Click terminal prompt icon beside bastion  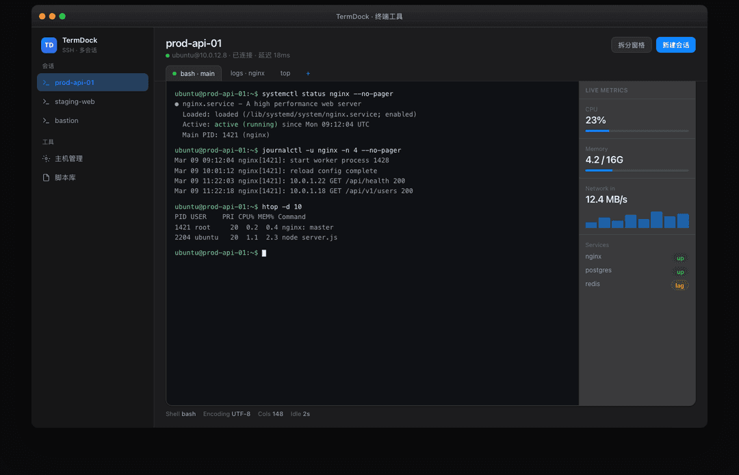click(47, 120)
